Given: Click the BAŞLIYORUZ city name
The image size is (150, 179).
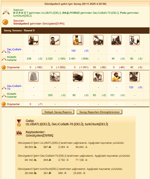Looking at the screenshot, I should tap(71, 13).
